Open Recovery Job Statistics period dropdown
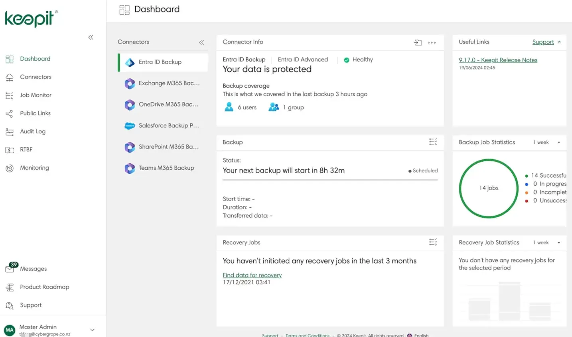Screen dimensions: 572x337 click(x=547, y=243)
